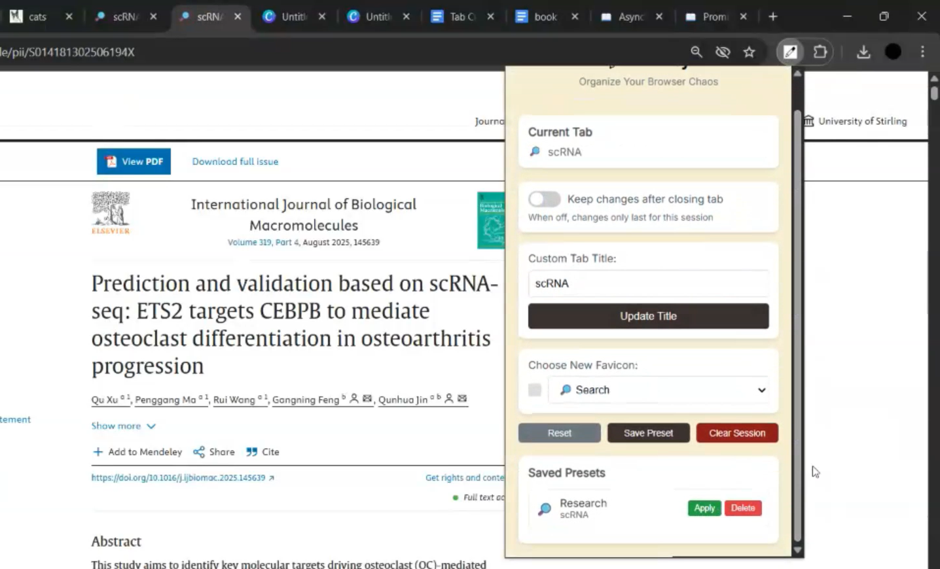Click the envelope icon next to Gangning Feng
The image size is (940, 569).
click(367, 398)
